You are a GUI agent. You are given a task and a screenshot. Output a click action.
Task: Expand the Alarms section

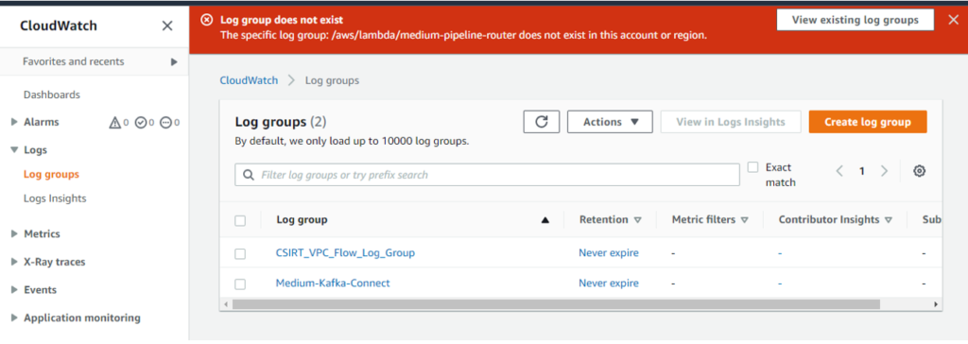point(14,122)
